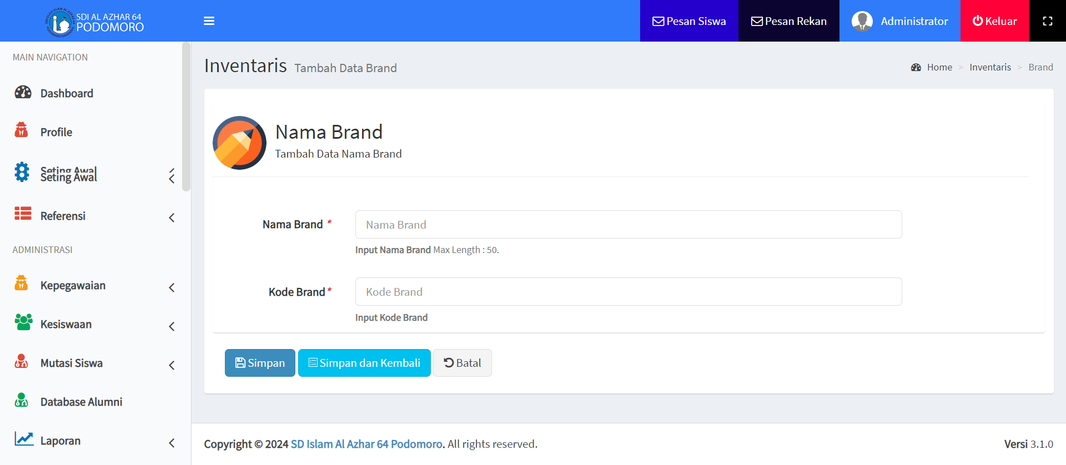Click the hamburger sidebar toggle icon

(209, 21)
